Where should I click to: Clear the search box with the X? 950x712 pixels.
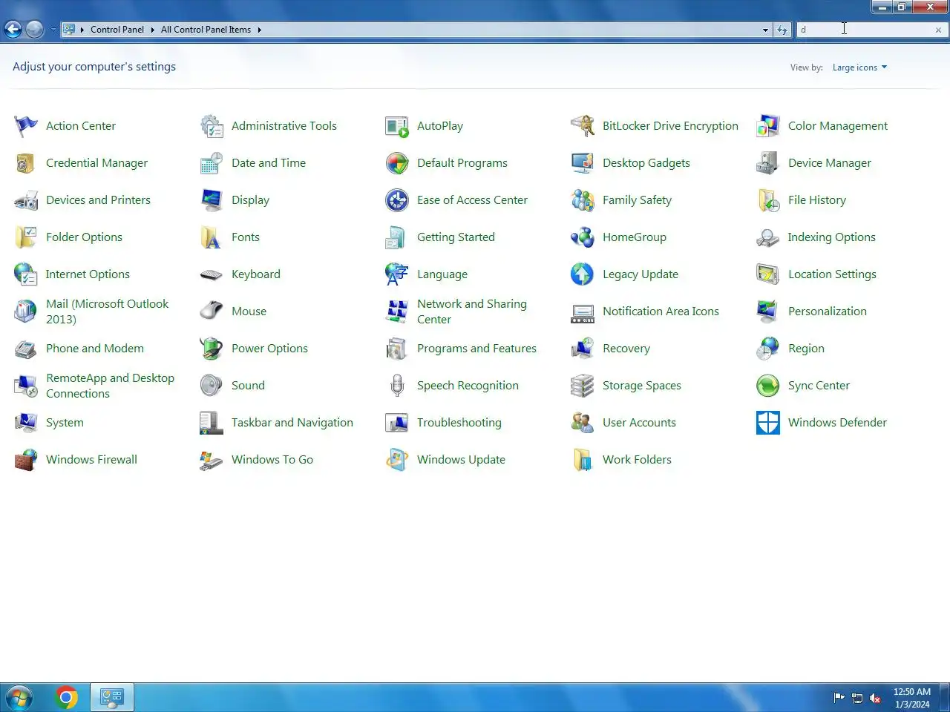click(938, 30)
